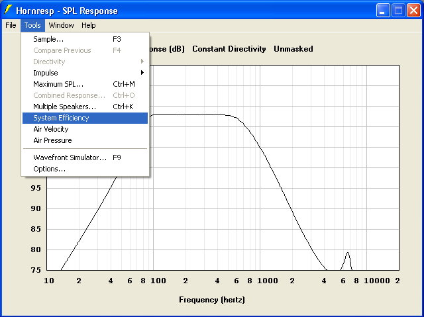Click the Impulse submenu arrow
The image size is (424, 317).
(142, 73)
